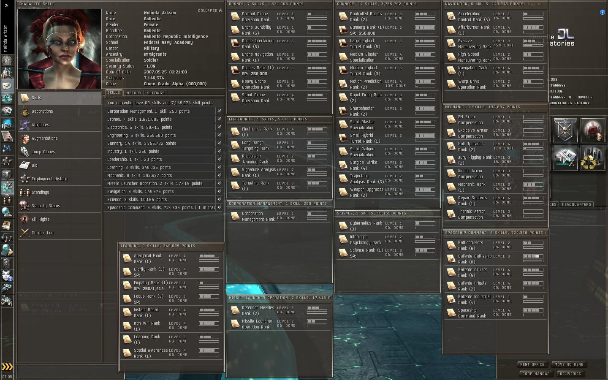Click the Gallente Republic Intelligence corporation name
608x380 pixels.
176,37
